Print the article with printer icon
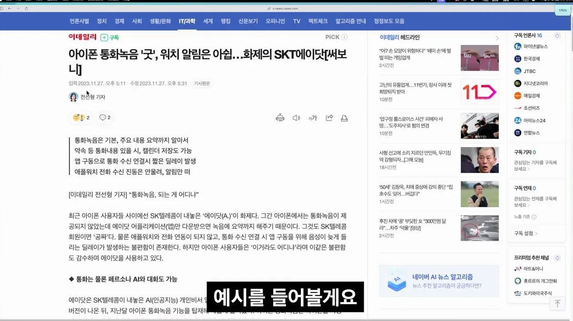573x321 pixels. pyautogui.click(x=344, y=118)
